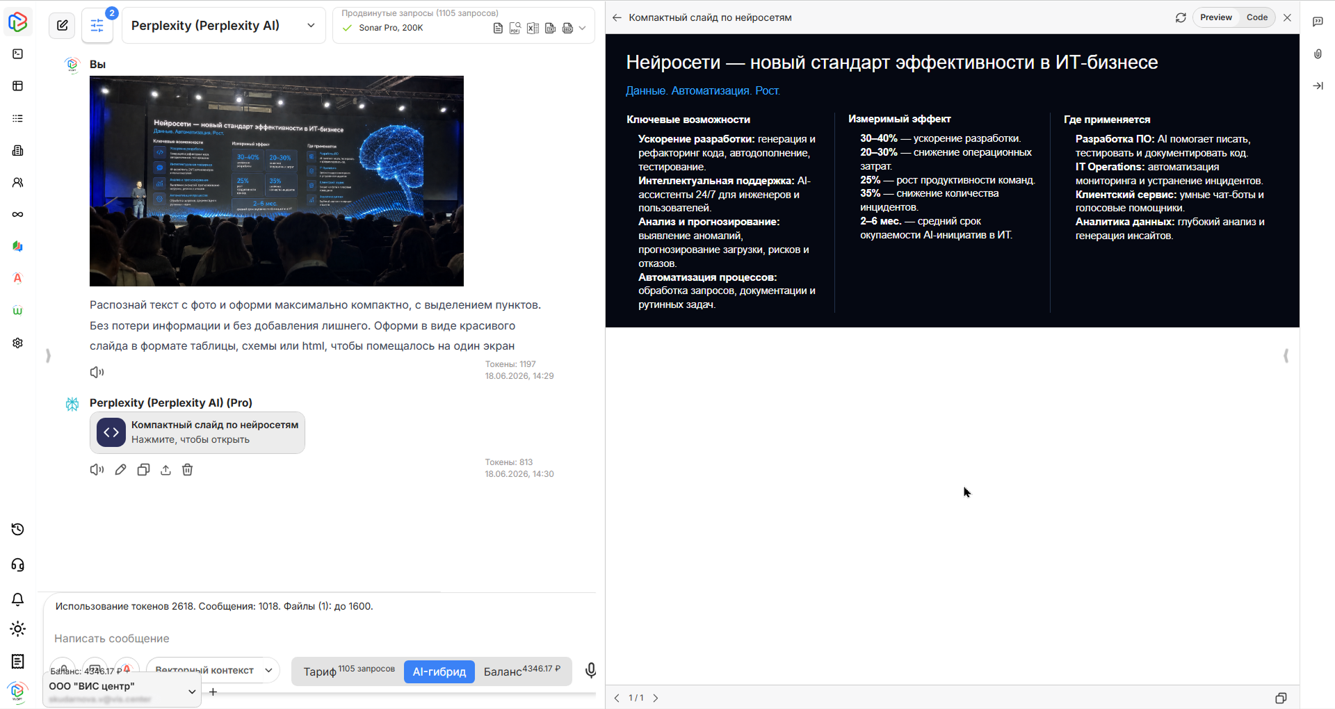Screen dimensions: 1335x709
Task: Add new item with plus button
Action: [x=213, y=692]
